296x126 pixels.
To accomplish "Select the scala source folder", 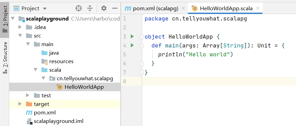I will click(x=55, y=70).
